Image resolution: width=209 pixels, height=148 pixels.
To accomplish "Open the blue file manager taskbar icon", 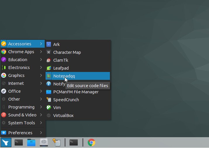I will [x=31, y=142].
